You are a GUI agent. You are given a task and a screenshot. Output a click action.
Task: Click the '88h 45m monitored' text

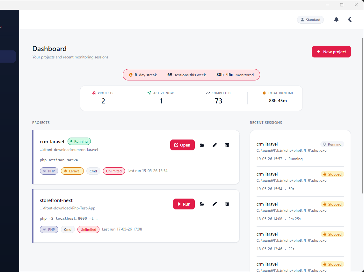(235, 75)
